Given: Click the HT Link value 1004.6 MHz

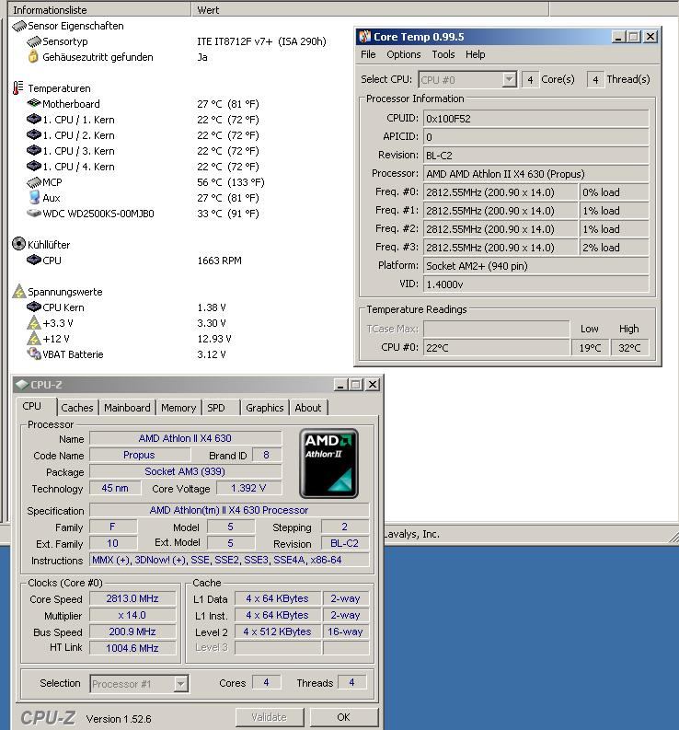Looking at the screenshot, I should 132,648.
